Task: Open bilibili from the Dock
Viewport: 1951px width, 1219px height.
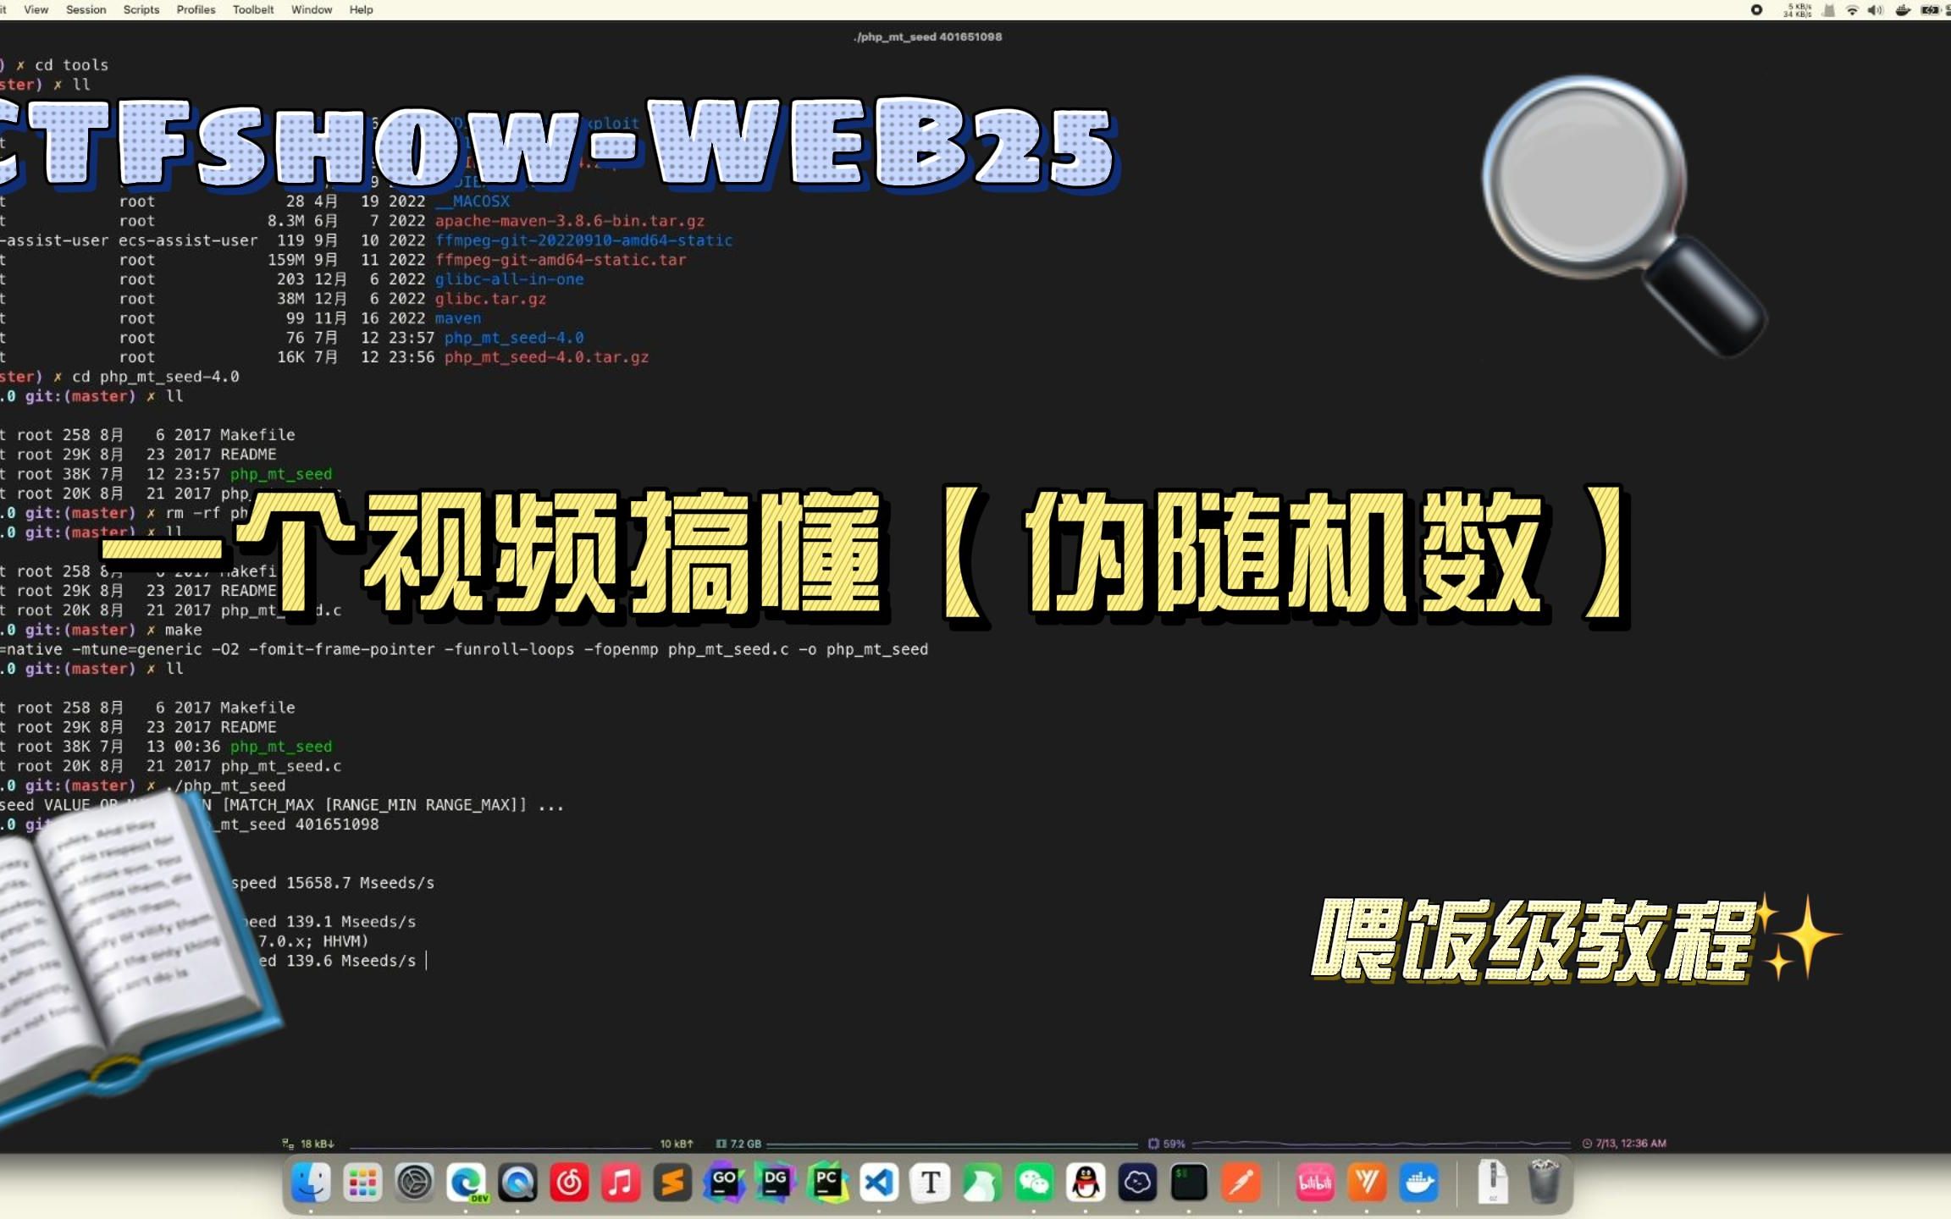Action: pyautogui.click(x=1317, y=1182)
